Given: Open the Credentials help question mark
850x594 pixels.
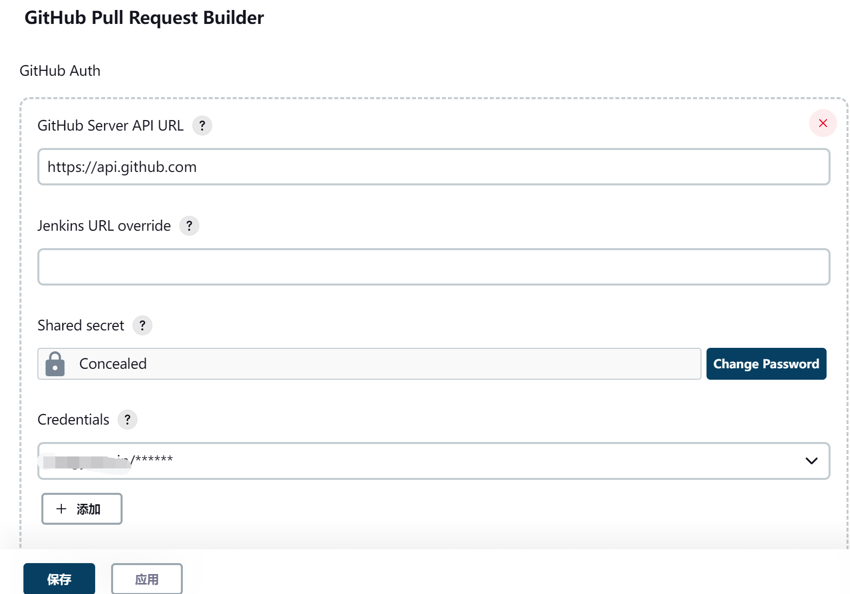Looking at the screenshot, I should [x=128, y=420].
